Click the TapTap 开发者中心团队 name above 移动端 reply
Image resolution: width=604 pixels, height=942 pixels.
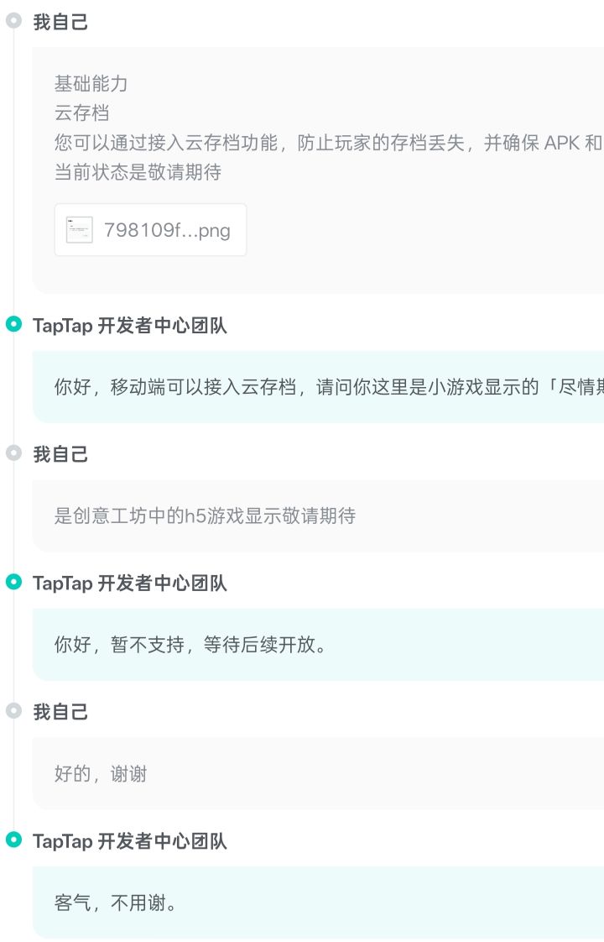coord(130,327)
